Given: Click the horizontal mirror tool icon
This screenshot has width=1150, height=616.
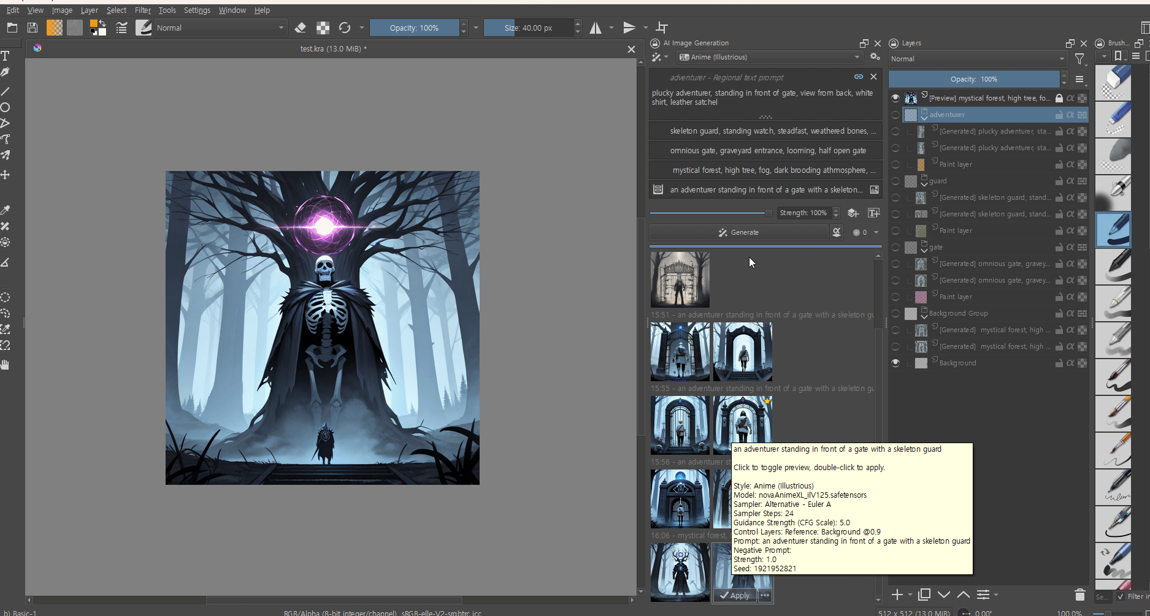Looking at the screenshot, I should (x=596, y=28).
